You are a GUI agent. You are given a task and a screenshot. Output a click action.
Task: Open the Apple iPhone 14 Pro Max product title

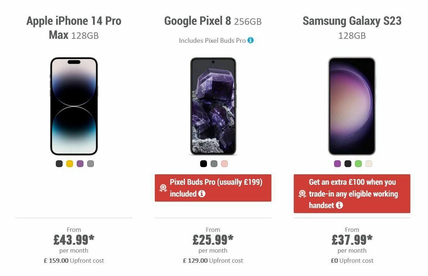[73, 28]
